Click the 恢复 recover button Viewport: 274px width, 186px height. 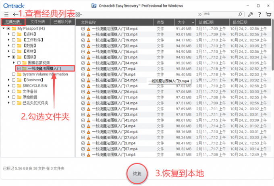pos(137,174)
